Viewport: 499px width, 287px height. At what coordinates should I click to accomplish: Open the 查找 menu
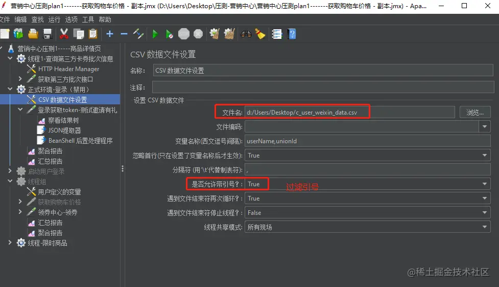38,19
